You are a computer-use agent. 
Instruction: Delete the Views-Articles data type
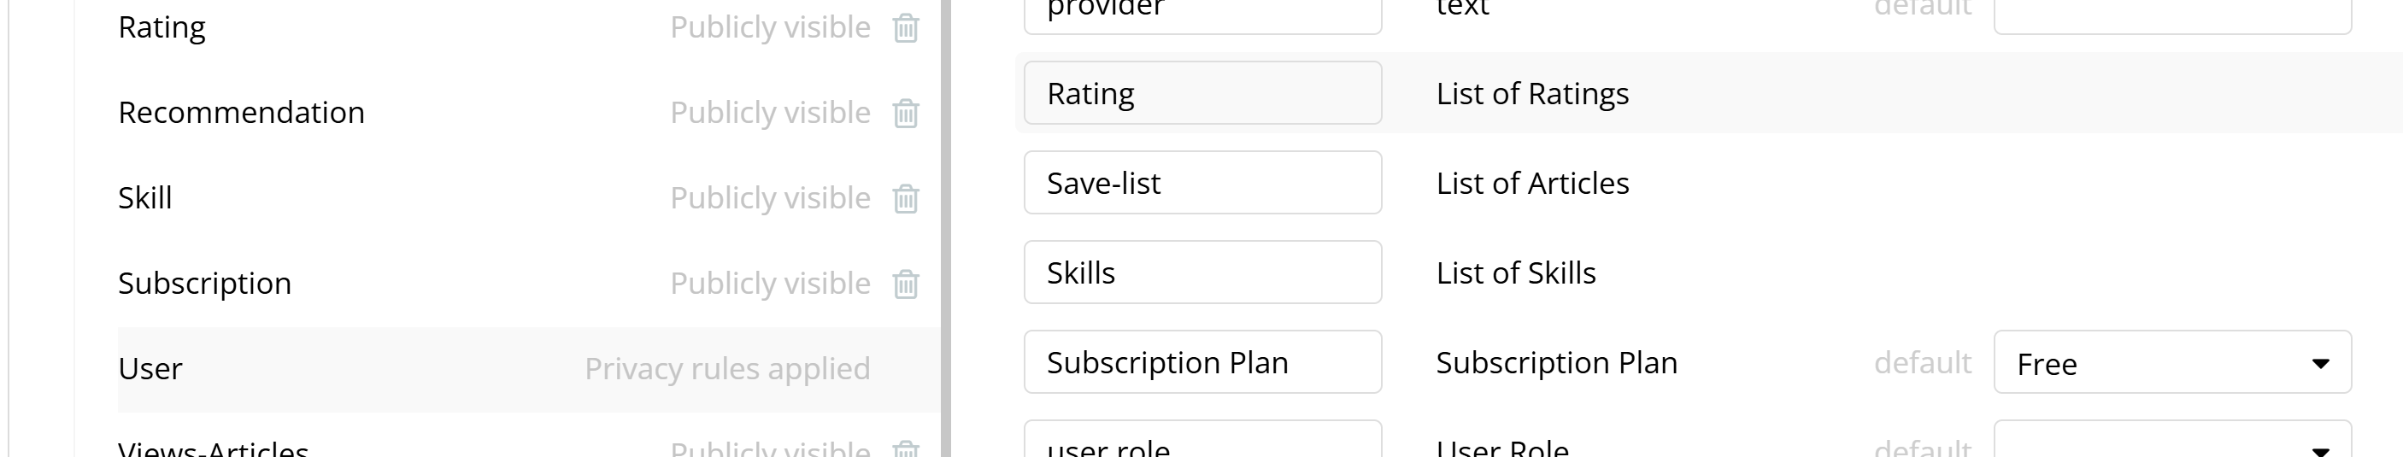[x=905, y=449]
